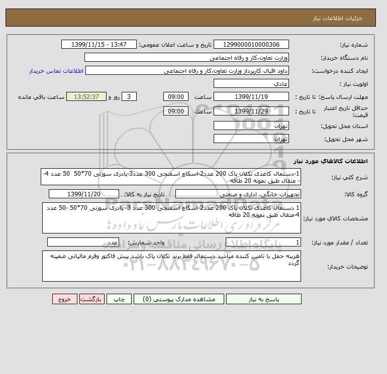Select the شماره نیاز field 1299000010000306
This screenshot has height=374, width=387.
(x=251, y=44)
